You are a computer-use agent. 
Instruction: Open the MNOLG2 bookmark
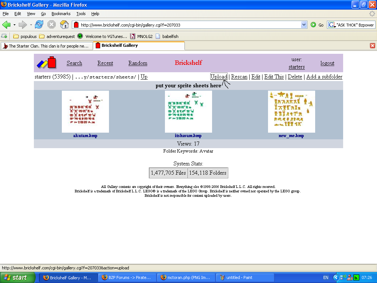(141, 36)
